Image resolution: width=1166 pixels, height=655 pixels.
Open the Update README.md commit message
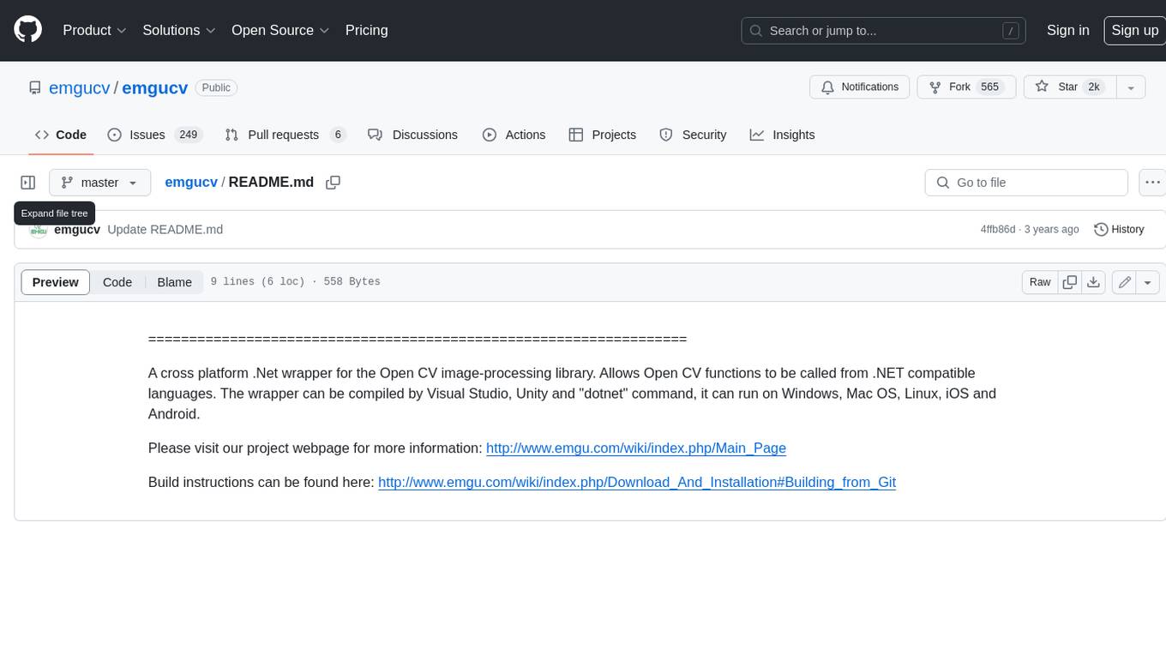click(x=165, y=230)
